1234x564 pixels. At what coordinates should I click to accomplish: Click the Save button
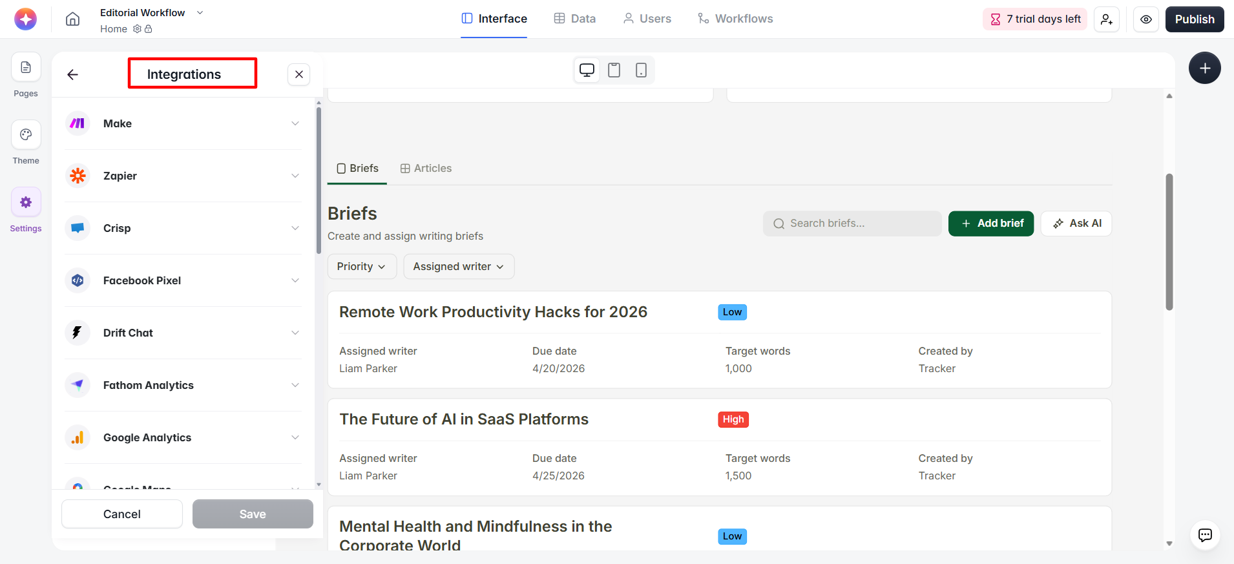tap(253, 514)
